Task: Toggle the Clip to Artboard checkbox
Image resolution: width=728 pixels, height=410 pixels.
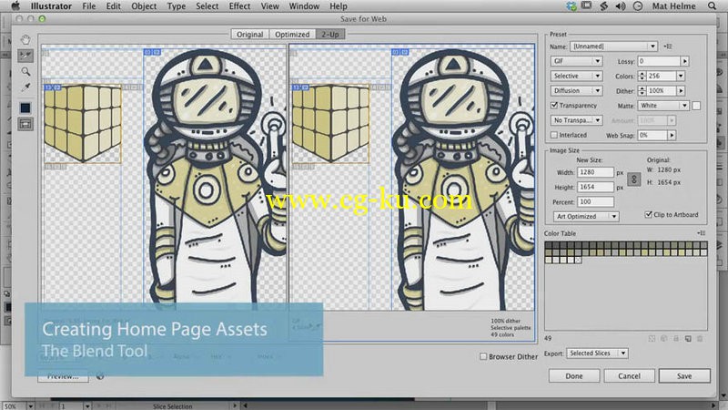Action: coord(648,214)
